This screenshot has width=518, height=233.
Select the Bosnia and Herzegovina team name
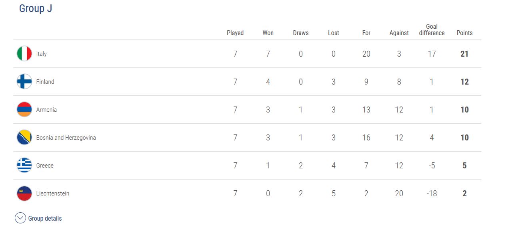pos(66,138)
